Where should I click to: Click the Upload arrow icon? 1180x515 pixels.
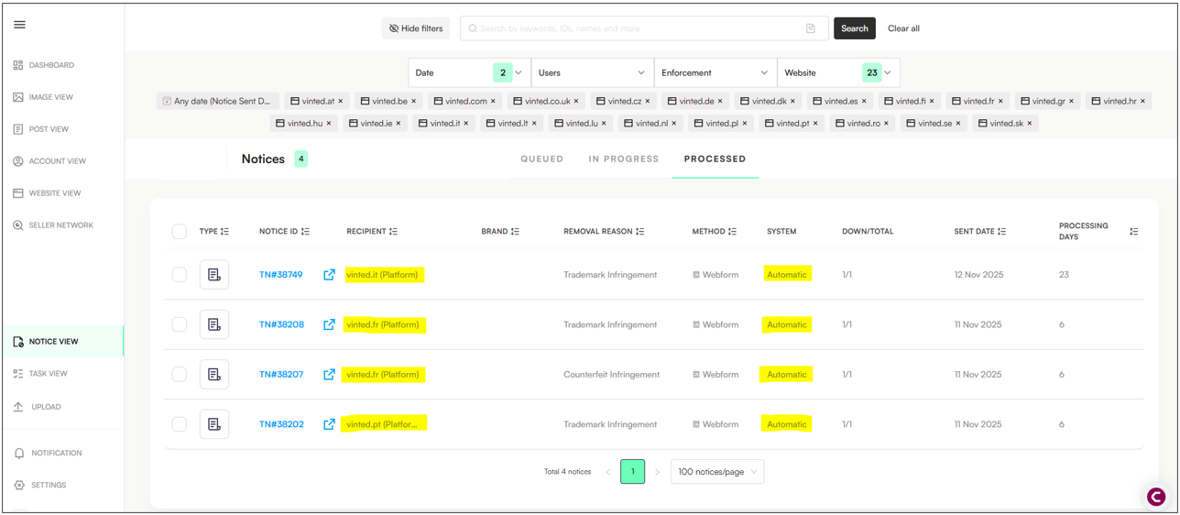coord(18,407)
